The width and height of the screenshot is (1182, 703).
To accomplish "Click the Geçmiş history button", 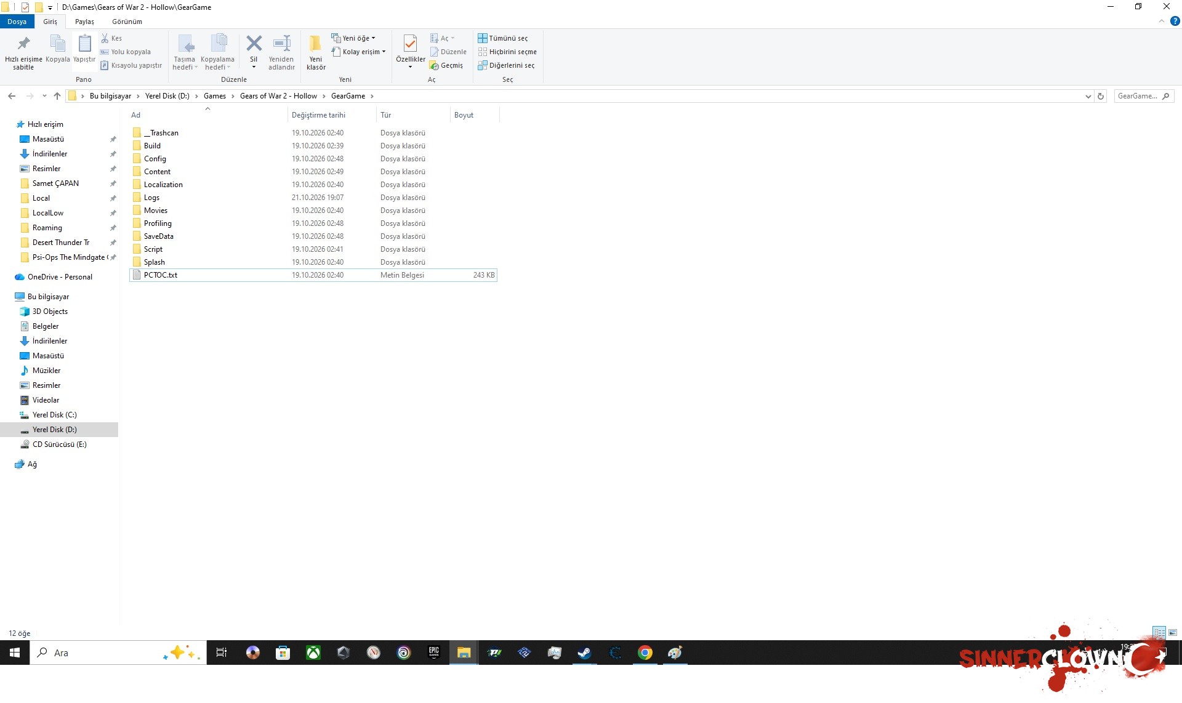I will click(446, 65).
